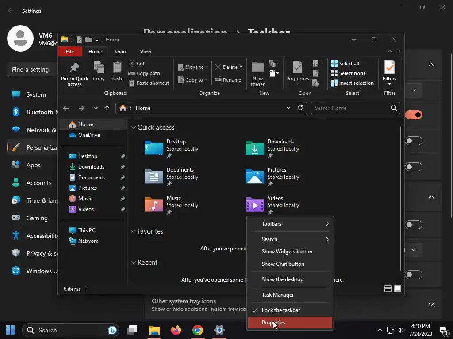The height and width of the screenshot is (339, 453).
Task: Collapse the ribbon with the up chevron
Action: [x=389, y=51]
